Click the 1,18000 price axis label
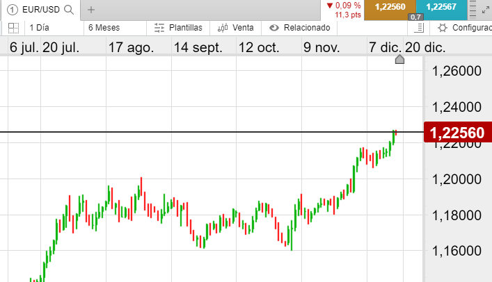The width and height of the screenshot is (492, 282). pyautogui.click(x=457, y=215)
